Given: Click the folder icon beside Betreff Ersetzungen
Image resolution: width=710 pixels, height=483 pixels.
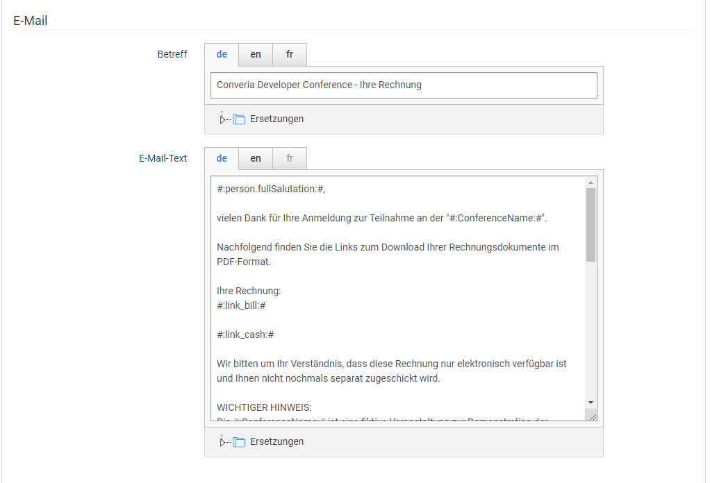Looking at the screenshot, I should click(x=239, y=119).
